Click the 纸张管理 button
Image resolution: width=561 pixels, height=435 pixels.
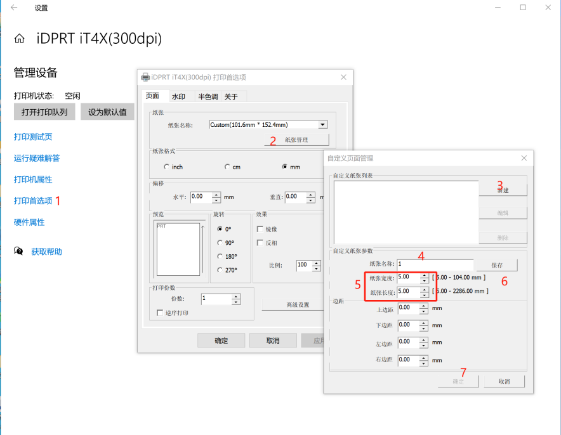[x=296, y=140]
